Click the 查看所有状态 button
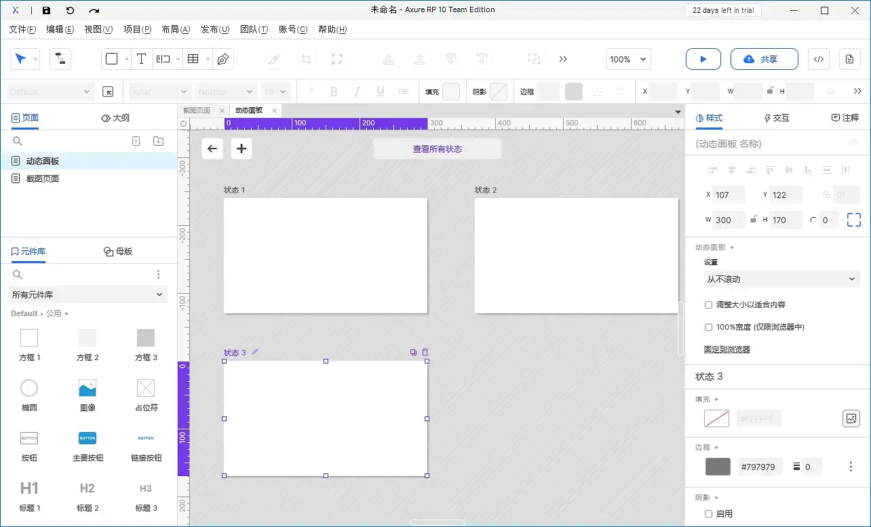This screenshot has height=527, width=871. click(438, 149)
